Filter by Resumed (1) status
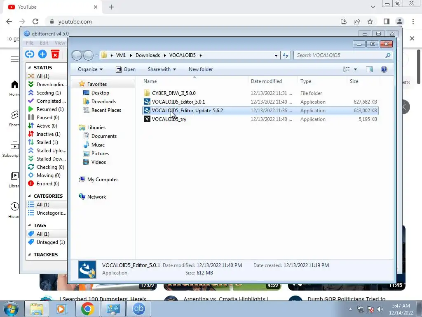Viewport: 422px width, 317px height. coord(47,109)
